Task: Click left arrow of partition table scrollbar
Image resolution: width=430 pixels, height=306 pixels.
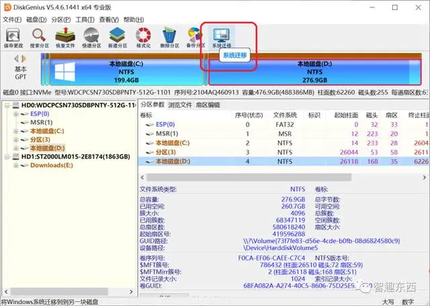Action: point(142,177)
